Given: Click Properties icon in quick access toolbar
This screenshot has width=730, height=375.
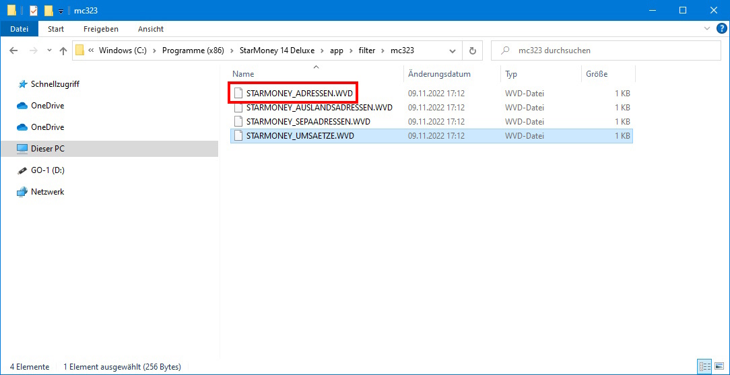Looking at the screenshot, I should point(34,10).
